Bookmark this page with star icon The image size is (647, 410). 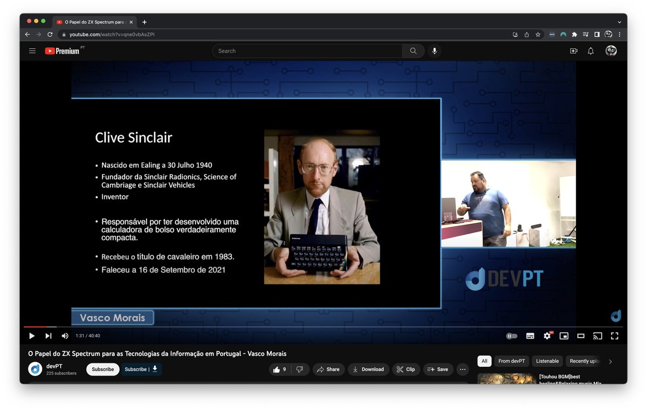tap(538, 34)
